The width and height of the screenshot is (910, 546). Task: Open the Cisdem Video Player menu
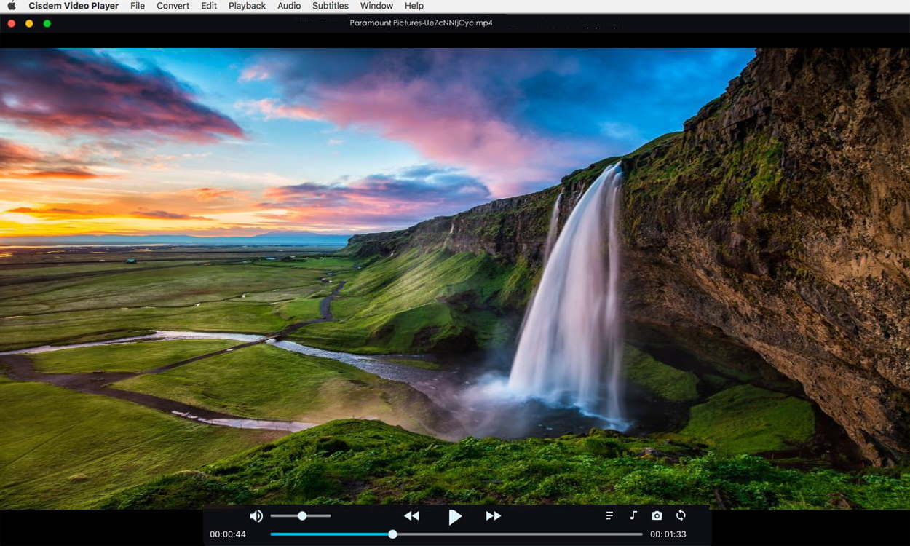(x=74, y=6)
